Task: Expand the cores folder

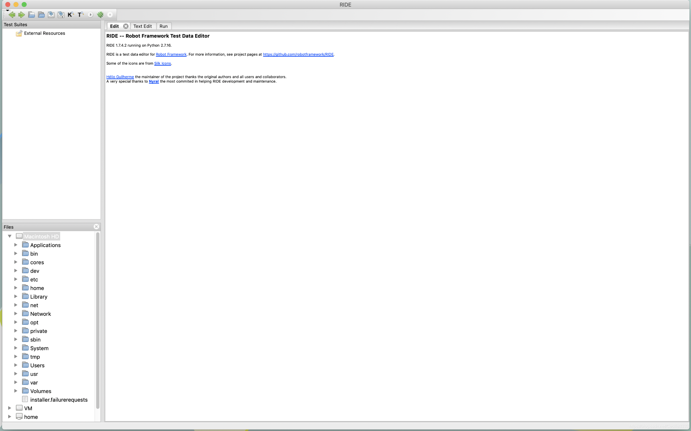Action: (x=16, y=262)
